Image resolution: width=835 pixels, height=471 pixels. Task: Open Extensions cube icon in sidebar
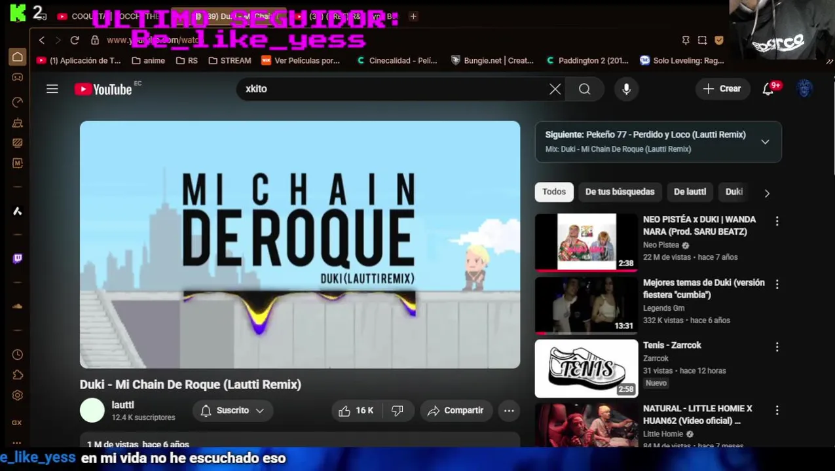click(x=18, y=375)
